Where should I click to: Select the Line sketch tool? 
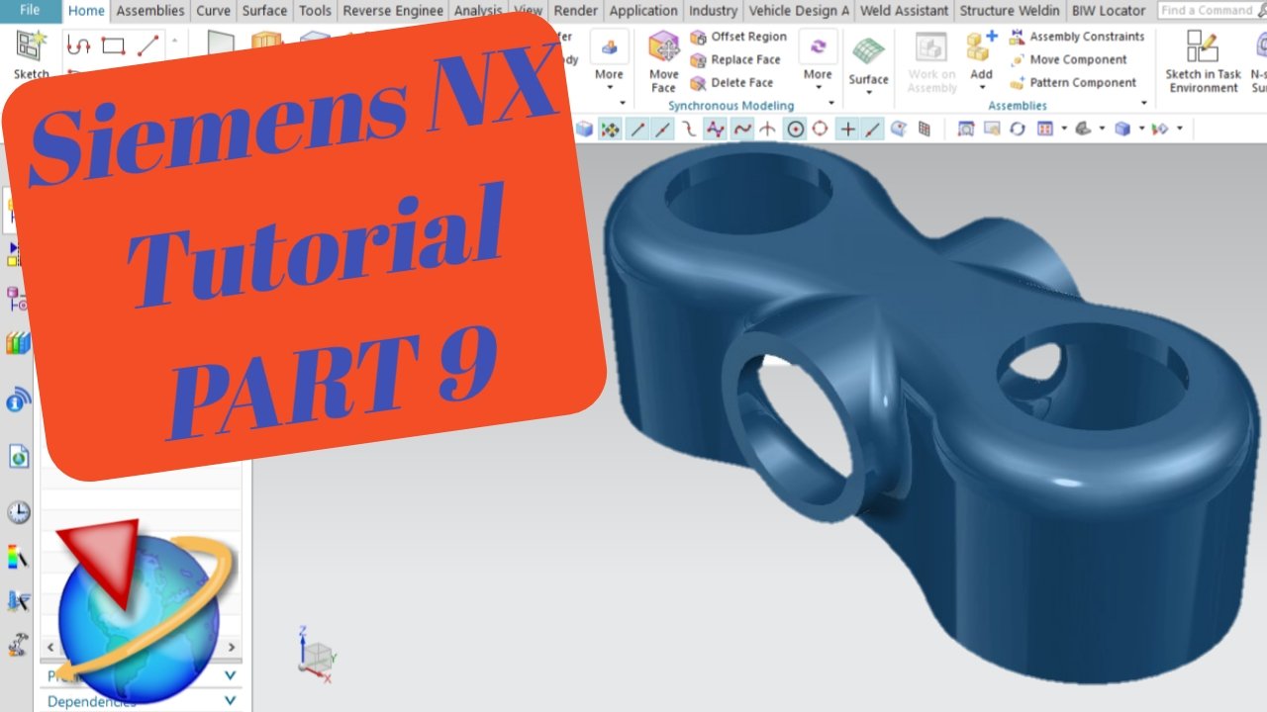coord(147,45)
